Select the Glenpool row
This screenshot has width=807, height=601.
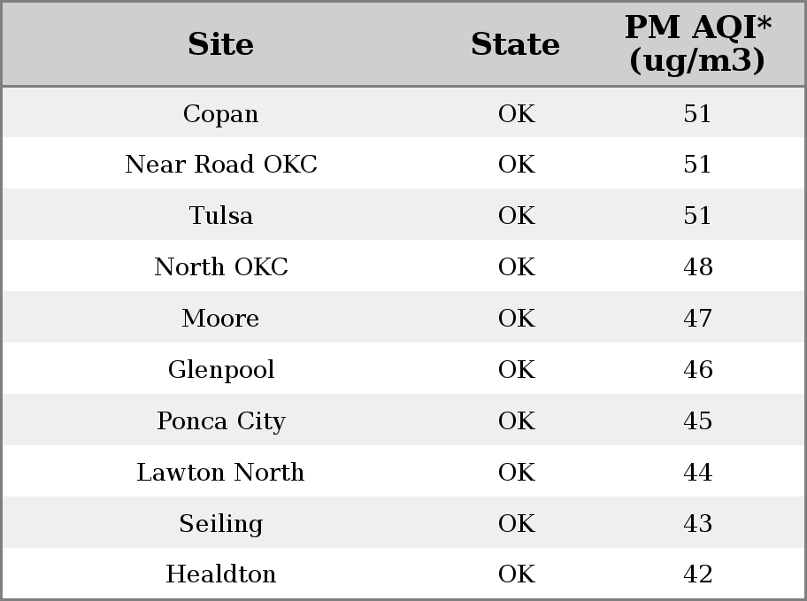[x=403, y=368]
